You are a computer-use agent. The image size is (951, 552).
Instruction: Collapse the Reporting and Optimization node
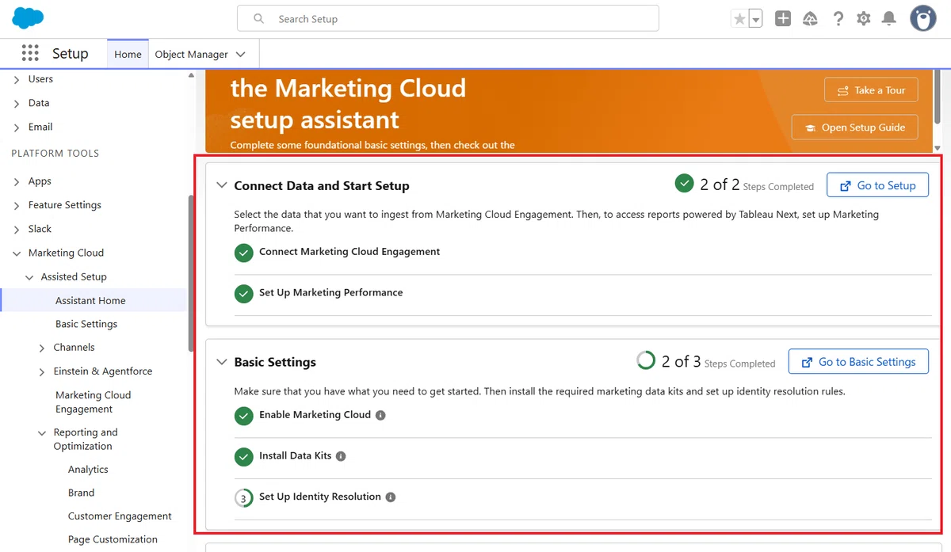[x=43, y=433]
